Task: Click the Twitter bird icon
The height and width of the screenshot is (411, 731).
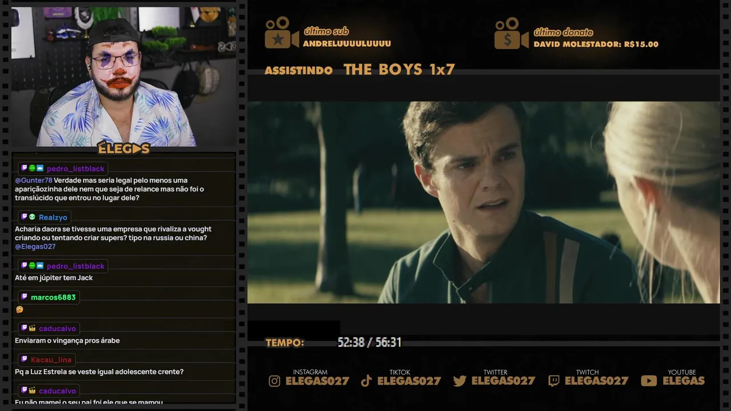Action: [460, 381]
